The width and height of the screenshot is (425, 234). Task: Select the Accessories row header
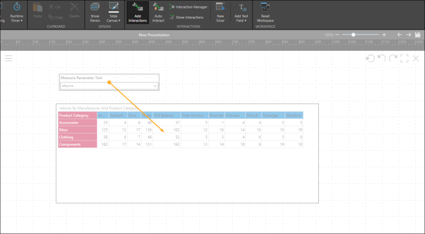click(78, 122)
